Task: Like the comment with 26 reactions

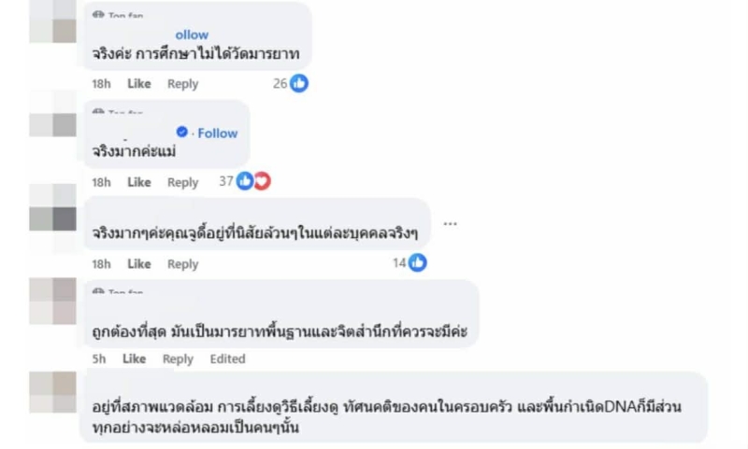Action: (x=138, y=83)
